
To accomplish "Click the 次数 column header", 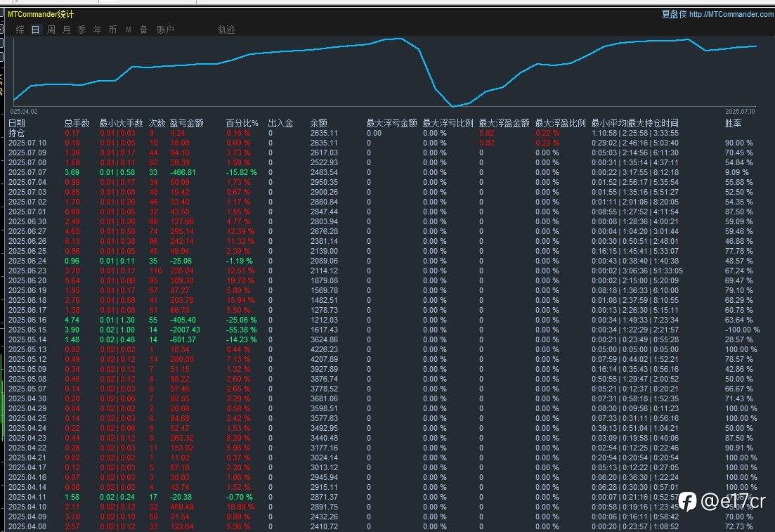I will pos(157,123).
